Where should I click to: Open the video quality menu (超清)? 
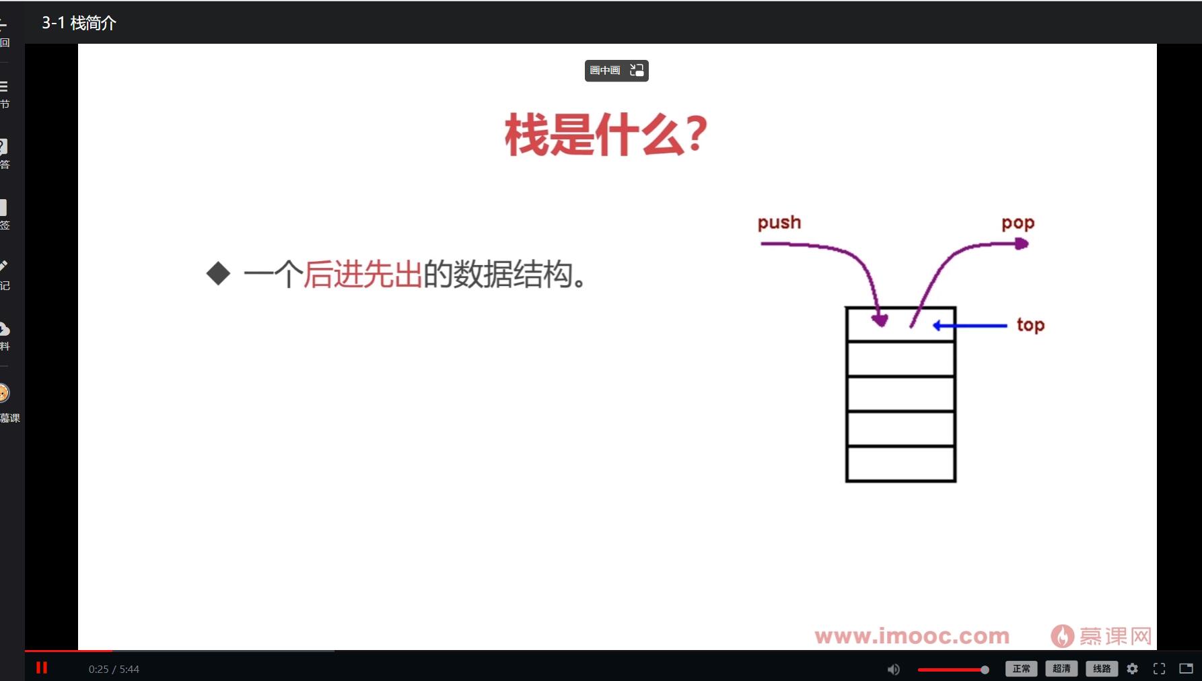click(x=1061, y=668)
